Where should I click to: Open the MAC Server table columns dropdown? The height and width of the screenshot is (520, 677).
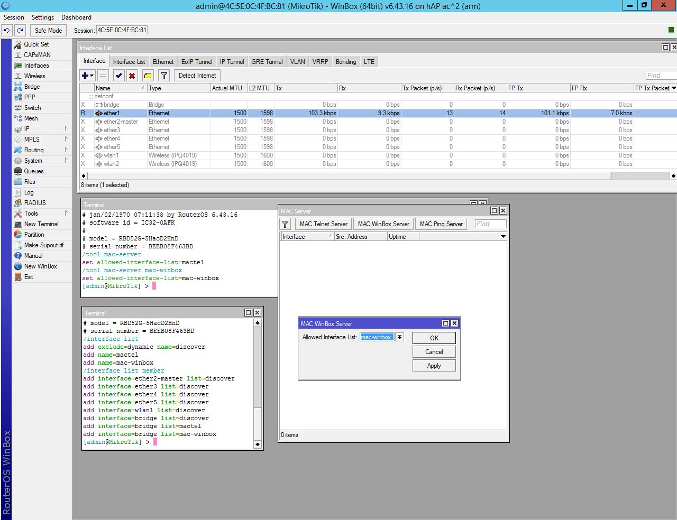(x=503, y=237)
